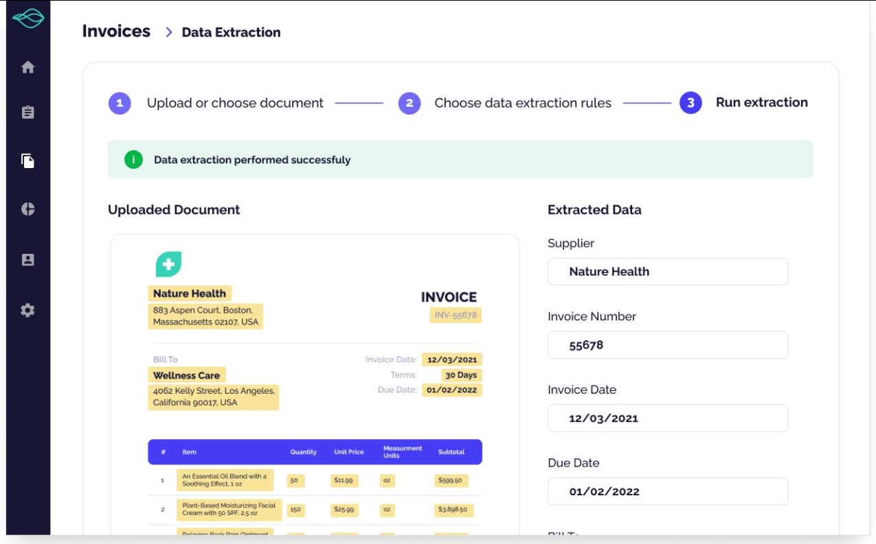
Task: Click the Nature Health plus-leaf logo
Action: (168, 264)
